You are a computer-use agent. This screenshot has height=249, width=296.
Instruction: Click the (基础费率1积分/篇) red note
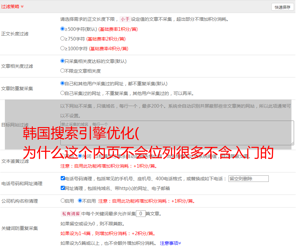[118, 29]
